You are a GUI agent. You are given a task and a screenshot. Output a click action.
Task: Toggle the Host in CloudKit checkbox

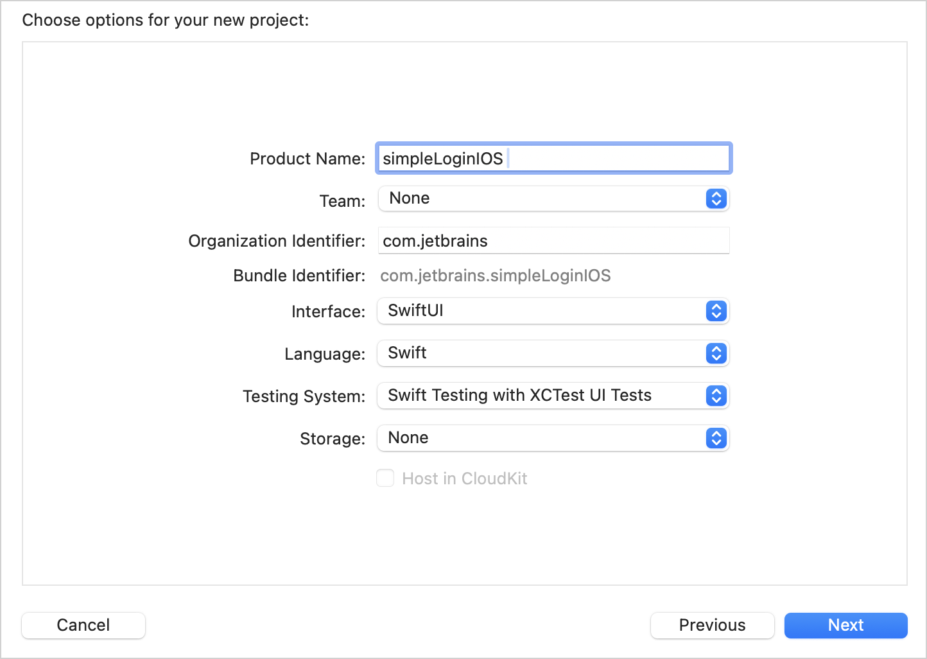(385, 478)
